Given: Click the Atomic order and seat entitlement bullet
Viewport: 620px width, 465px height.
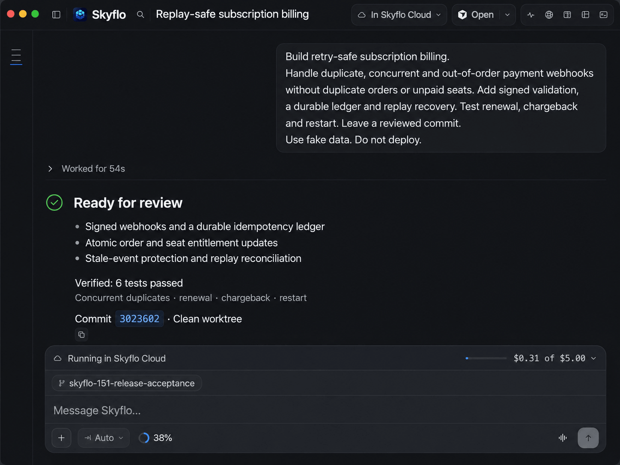Looking at the screenshot, I should (x=182, y=243).
